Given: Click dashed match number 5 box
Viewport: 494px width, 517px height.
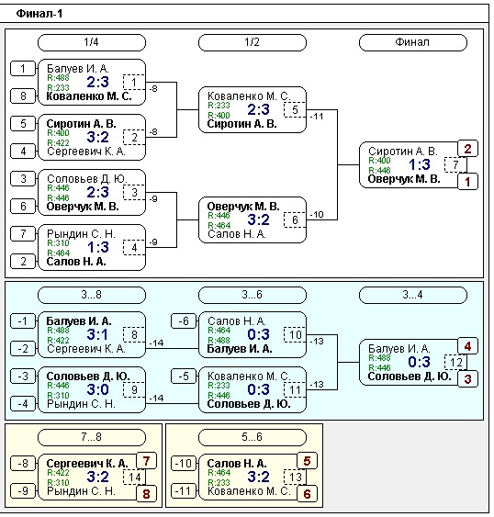Looking at the screenshot, I should (x=295, y=110).
